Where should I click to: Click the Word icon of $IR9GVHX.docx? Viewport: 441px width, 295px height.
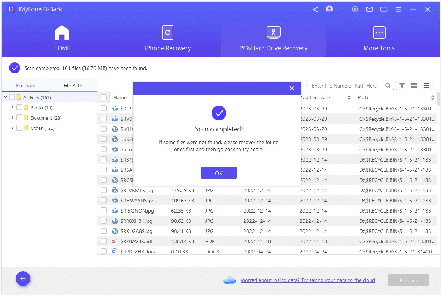115,252
